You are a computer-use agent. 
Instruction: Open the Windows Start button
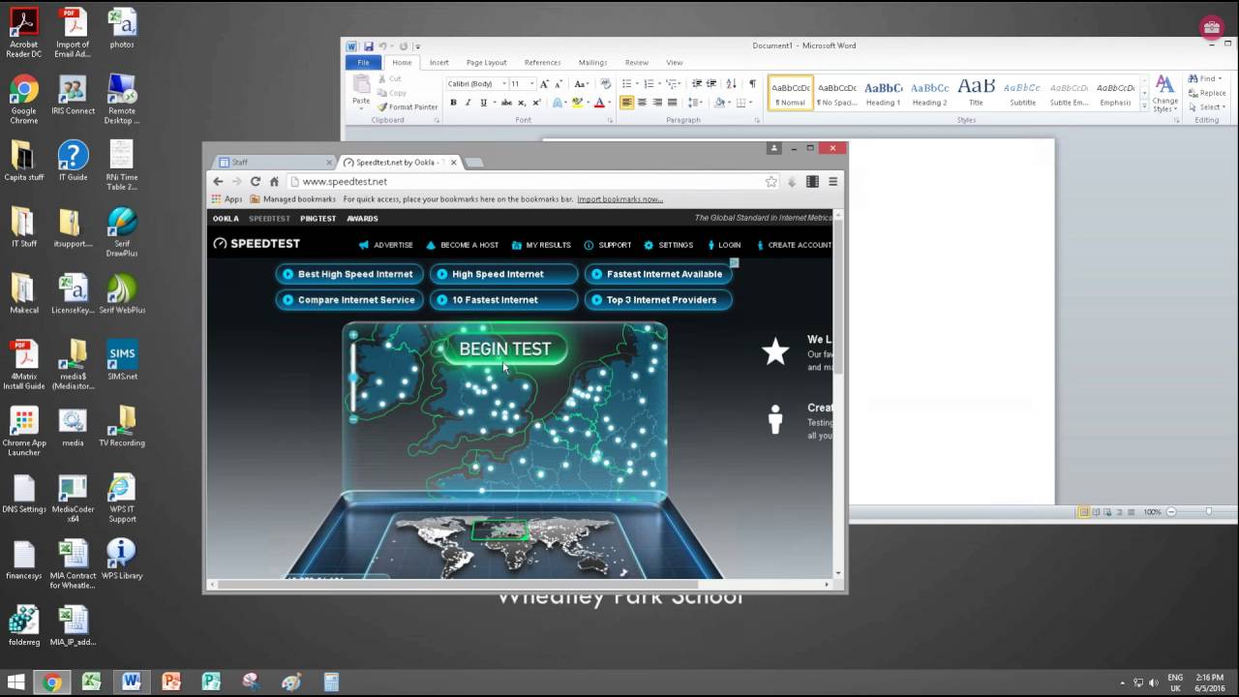[16, 682]
